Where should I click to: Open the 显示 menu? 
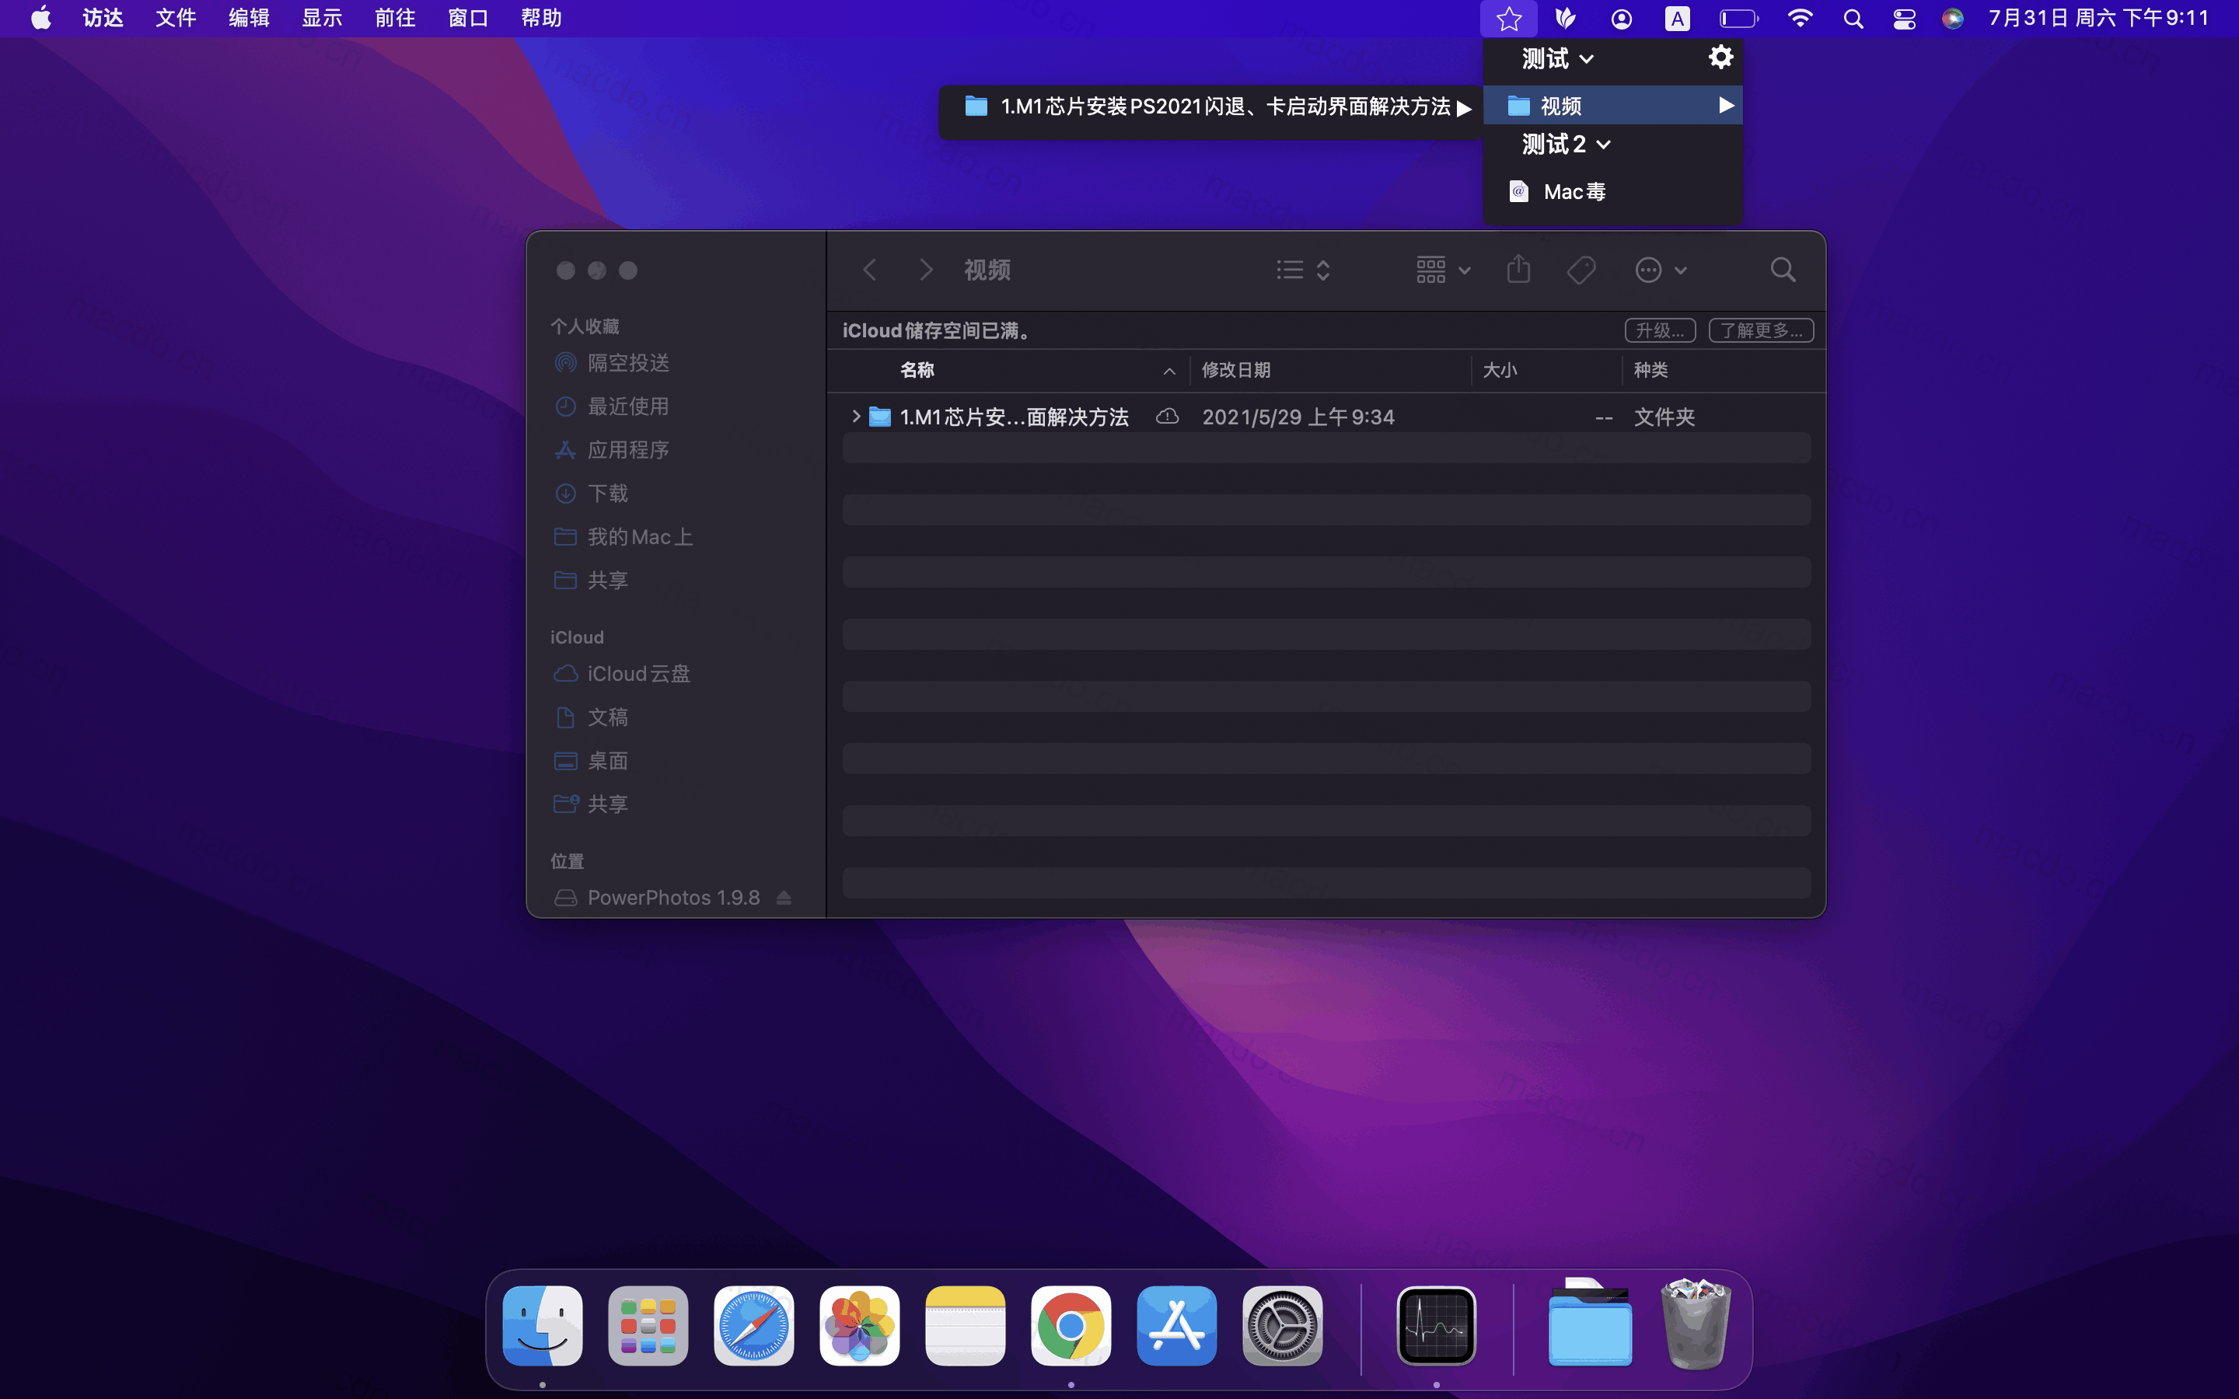tap(322, 19)
